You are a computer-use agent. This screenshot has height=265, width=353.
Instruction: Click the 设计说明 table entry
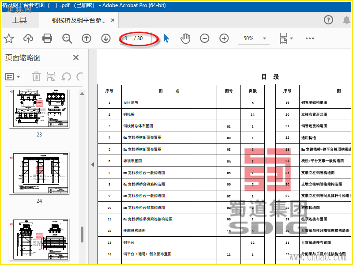pos(131,102)
